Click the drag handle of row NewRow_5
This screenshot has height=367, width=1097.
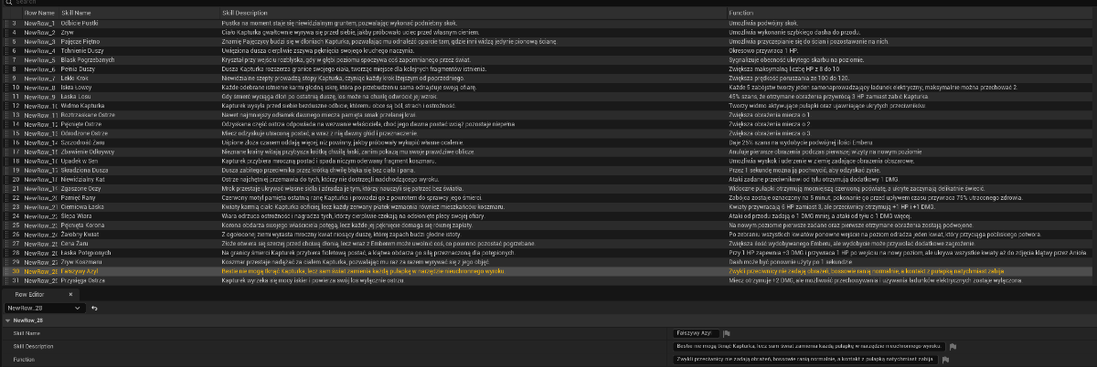click(5, 59)
